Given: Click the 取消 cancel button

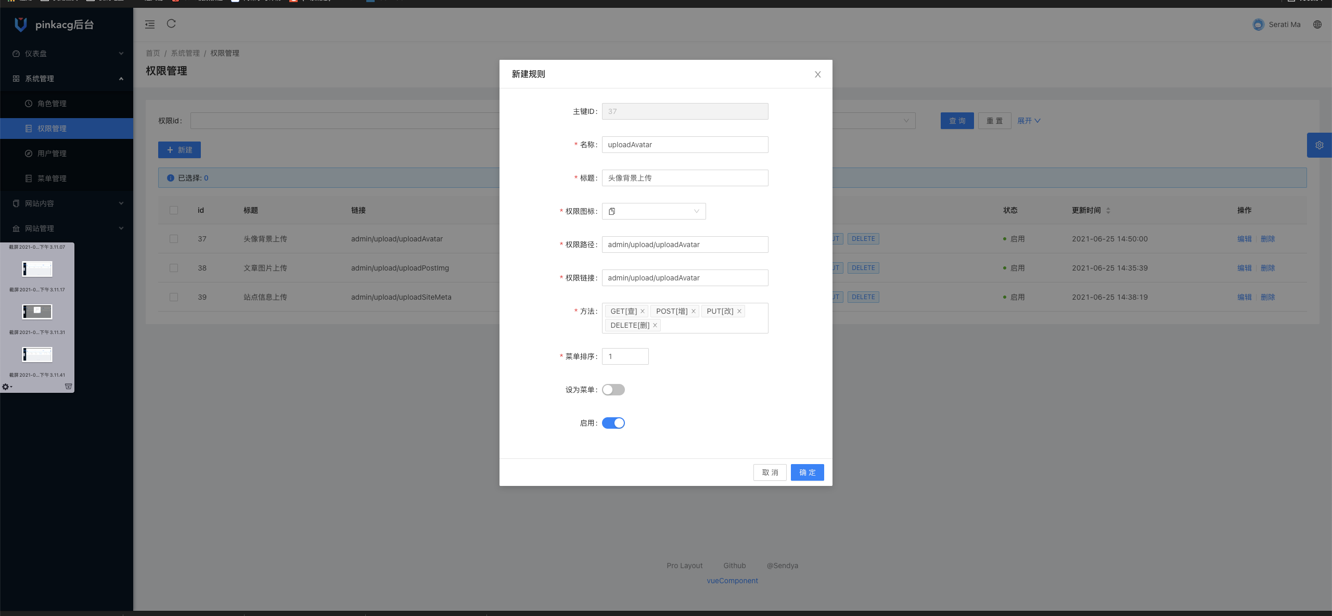Looking at the screenshot, I should (770, 472).
